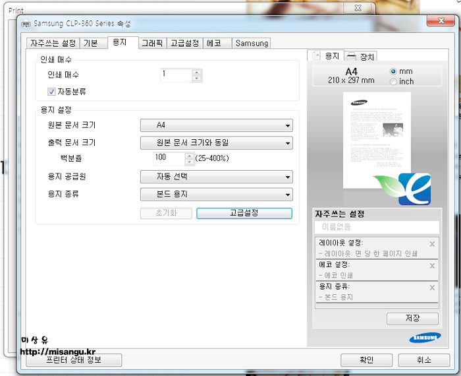Select the 레이아웃 설정 row text
Viewport: 461px width, 376px height.
[x=340, y=243]
